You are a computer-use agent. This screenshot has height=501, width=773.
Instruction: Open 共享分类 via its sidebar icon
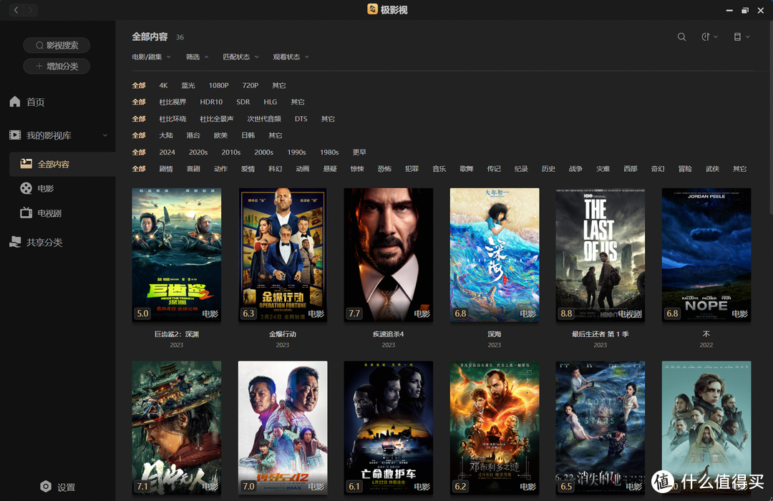tap(15, 242)
